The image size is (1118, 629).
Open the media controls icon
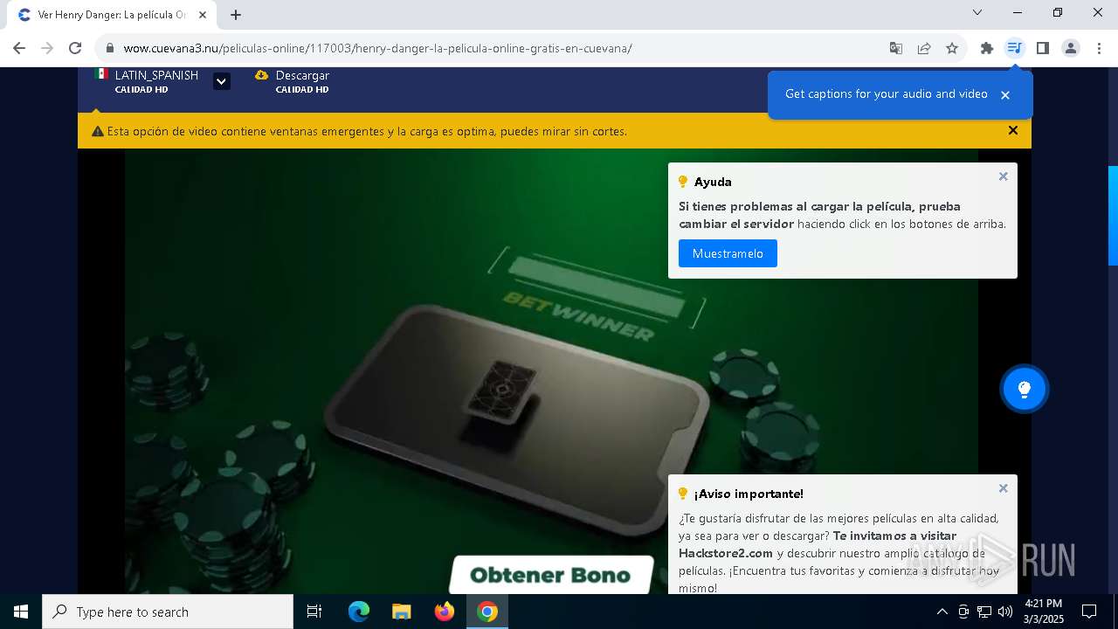(x=1014, y=48)
